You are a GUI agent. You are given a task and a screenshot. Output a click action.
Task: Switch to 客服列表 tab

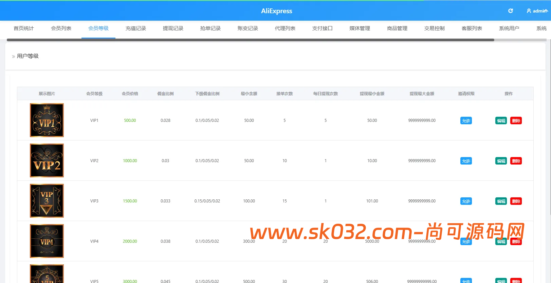pos(472,28)
